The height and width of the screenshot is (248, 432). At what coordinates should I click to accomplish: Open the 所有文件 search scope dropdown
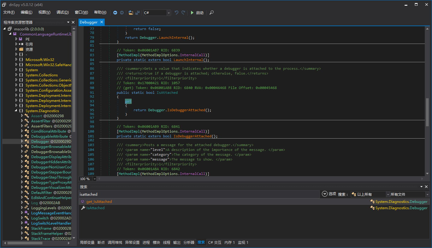click(x=427, y=194)
